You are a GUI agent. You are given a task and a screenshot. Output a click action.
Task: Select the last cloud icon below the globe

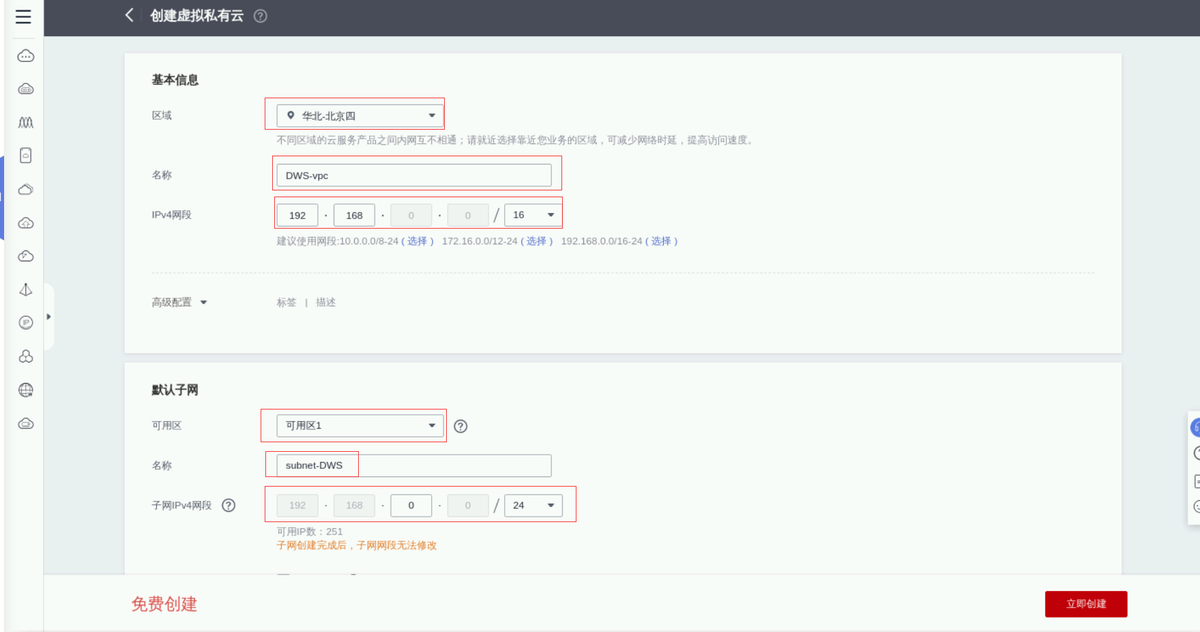(26, 423)
